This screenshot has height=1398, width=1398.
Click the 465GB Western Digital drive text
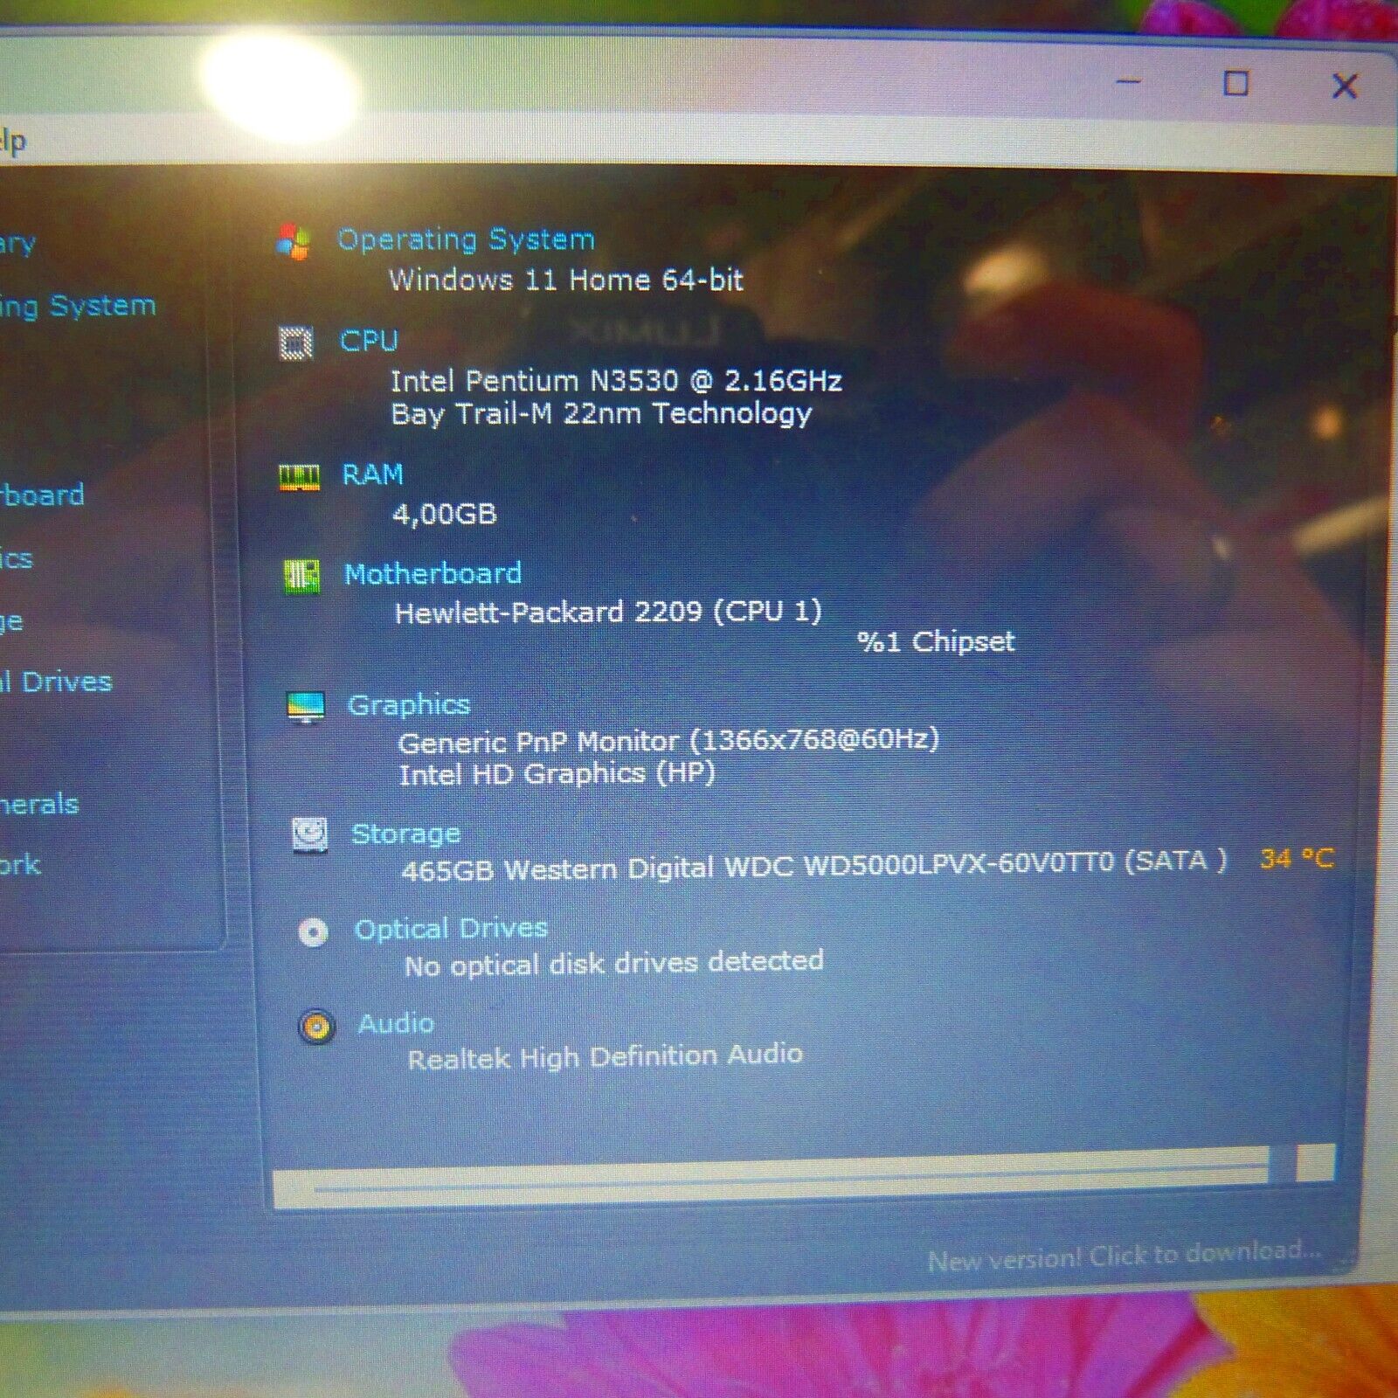coord(814,867)
